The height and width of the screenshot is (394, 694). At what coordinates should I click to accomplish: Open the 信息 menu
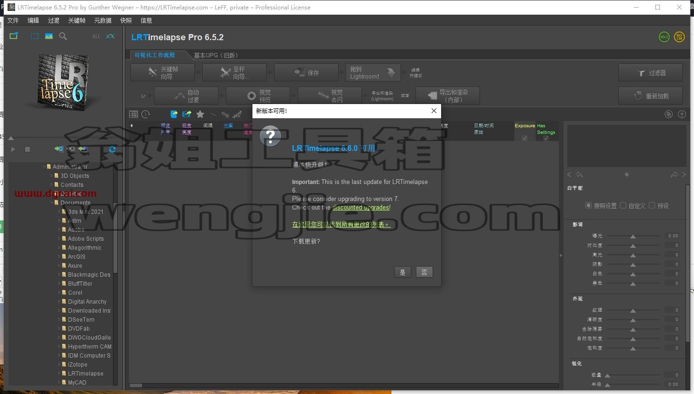click(146, 20)
